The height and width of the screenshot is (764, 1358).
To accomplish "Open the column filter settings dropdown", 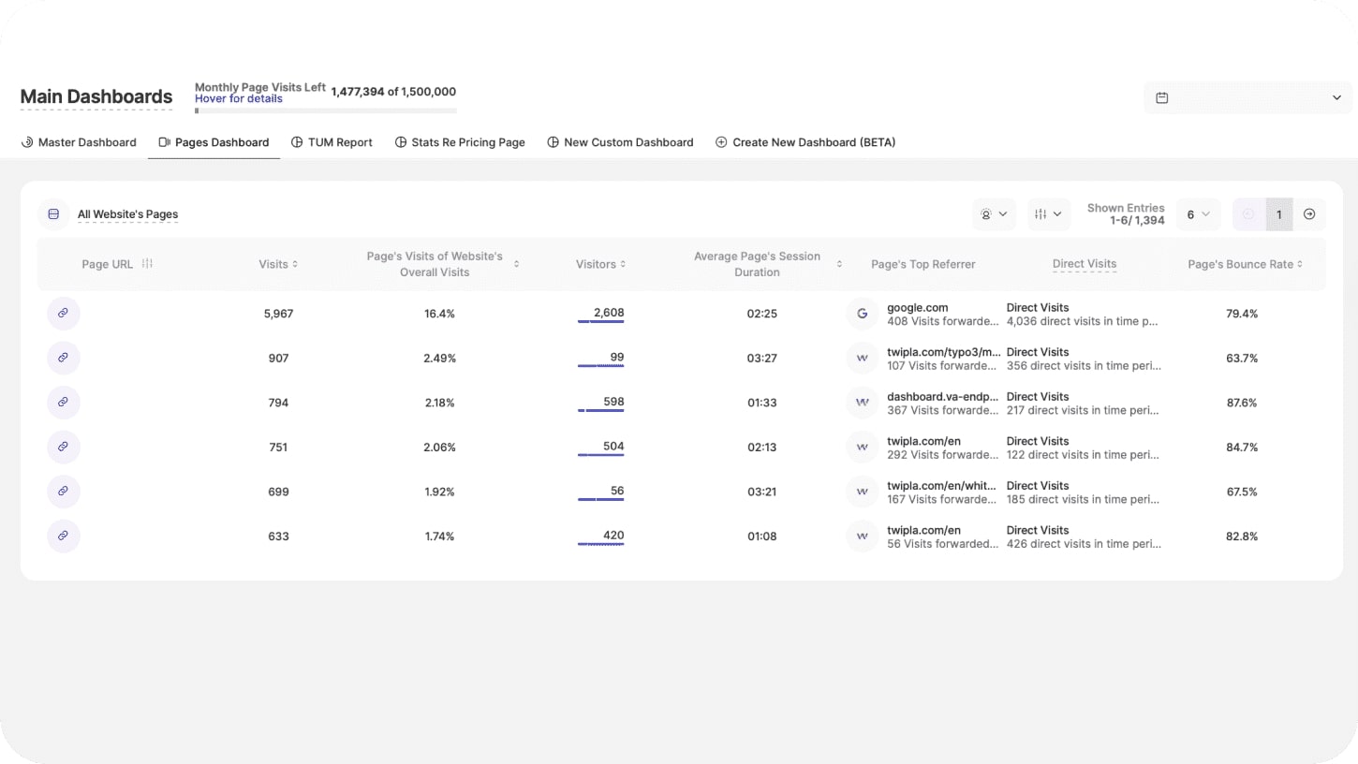I will coord(1048,214).
